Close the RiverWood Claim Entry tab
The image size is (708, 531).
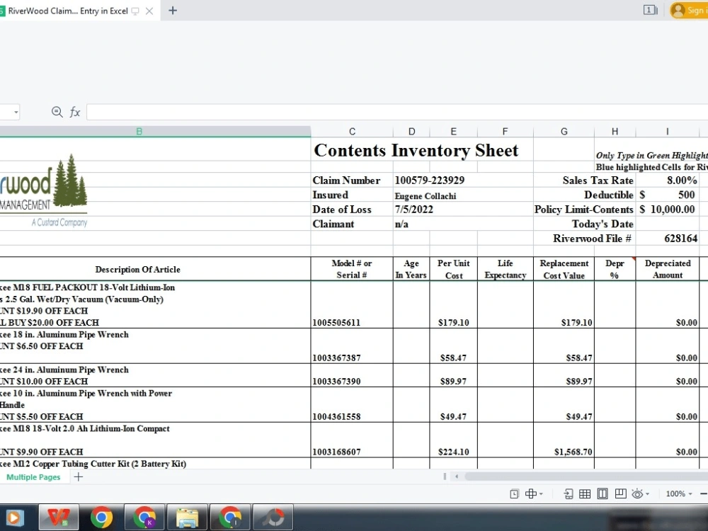tap(149, 11)
